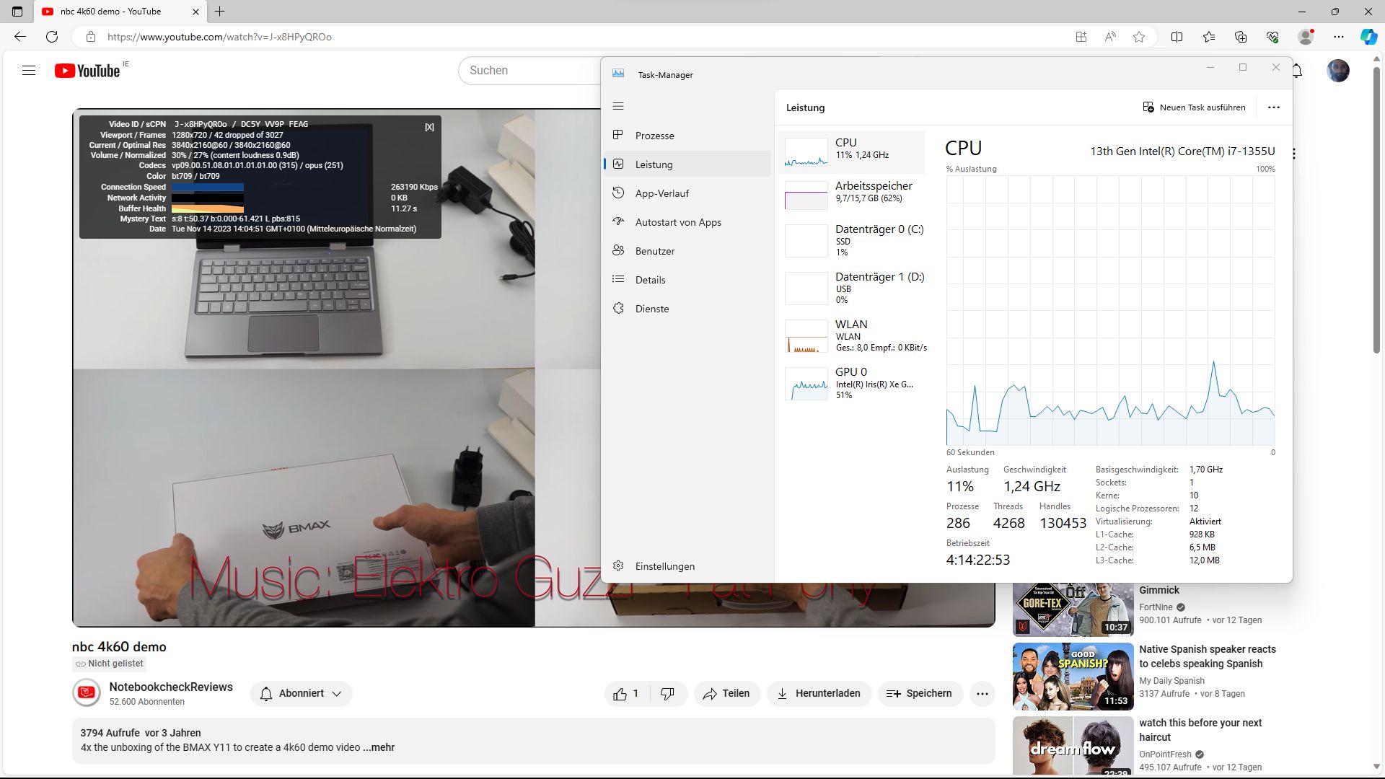Click the Edge refresh page icon

(52, 37)
